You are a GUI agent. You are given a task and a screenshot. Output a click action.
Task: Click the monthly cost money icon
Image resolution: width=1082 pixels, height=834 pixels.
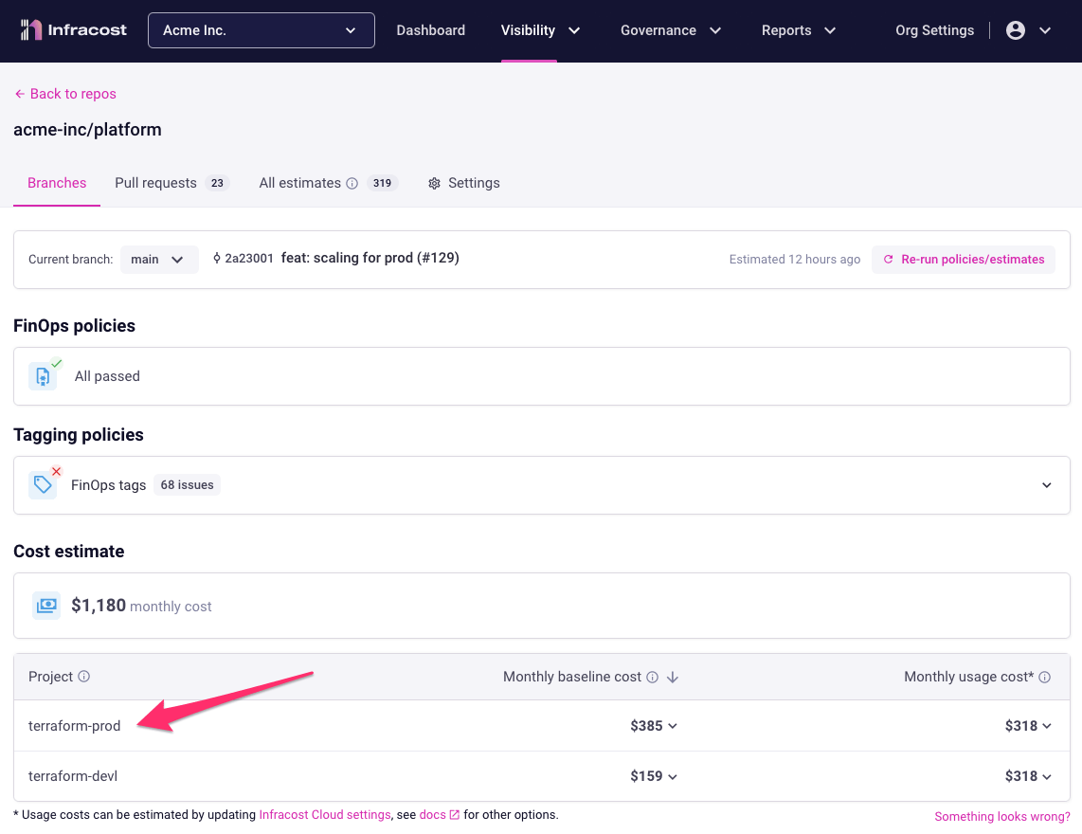tap(46, 606)
